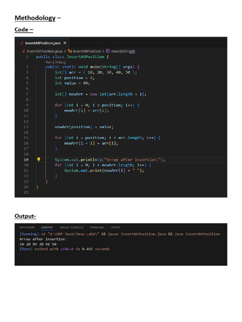Click the InsertAtPosition class breadcrumb
The image size is (242, 322).
(x=87, y=51)
